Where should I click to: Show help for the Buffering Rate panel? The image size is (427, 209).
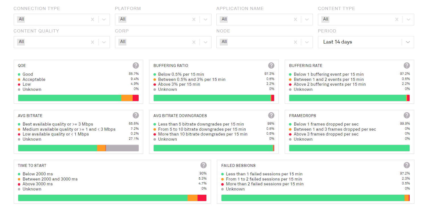coord(407,65)
